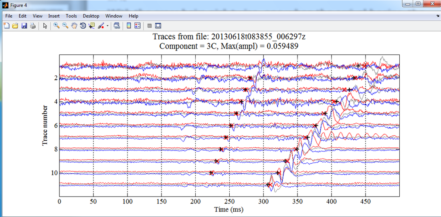Click the y-axis tick label 6
Image resolution: width=441 pixels, height=217 pixels.
(x=56, y=125)
